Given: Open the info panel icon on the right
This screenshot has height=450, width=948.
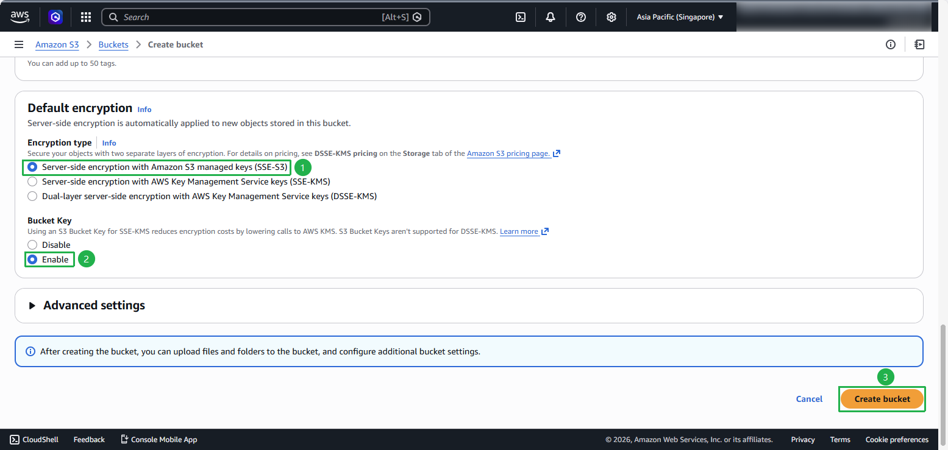Looking at the screenshot, I should click(891, 44).
